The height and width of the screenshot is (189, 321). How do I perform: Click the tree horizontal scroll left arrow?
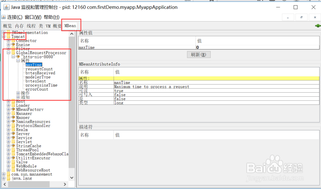tap(5, 184)
